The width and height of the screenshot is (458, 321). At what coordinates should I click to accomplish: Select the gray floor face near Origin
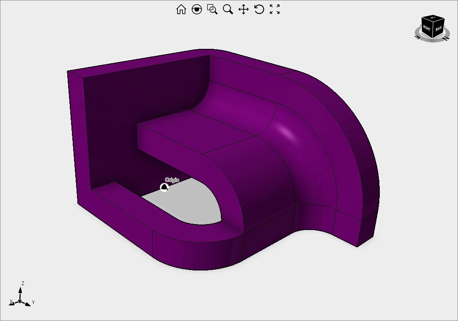click(189, 204)
